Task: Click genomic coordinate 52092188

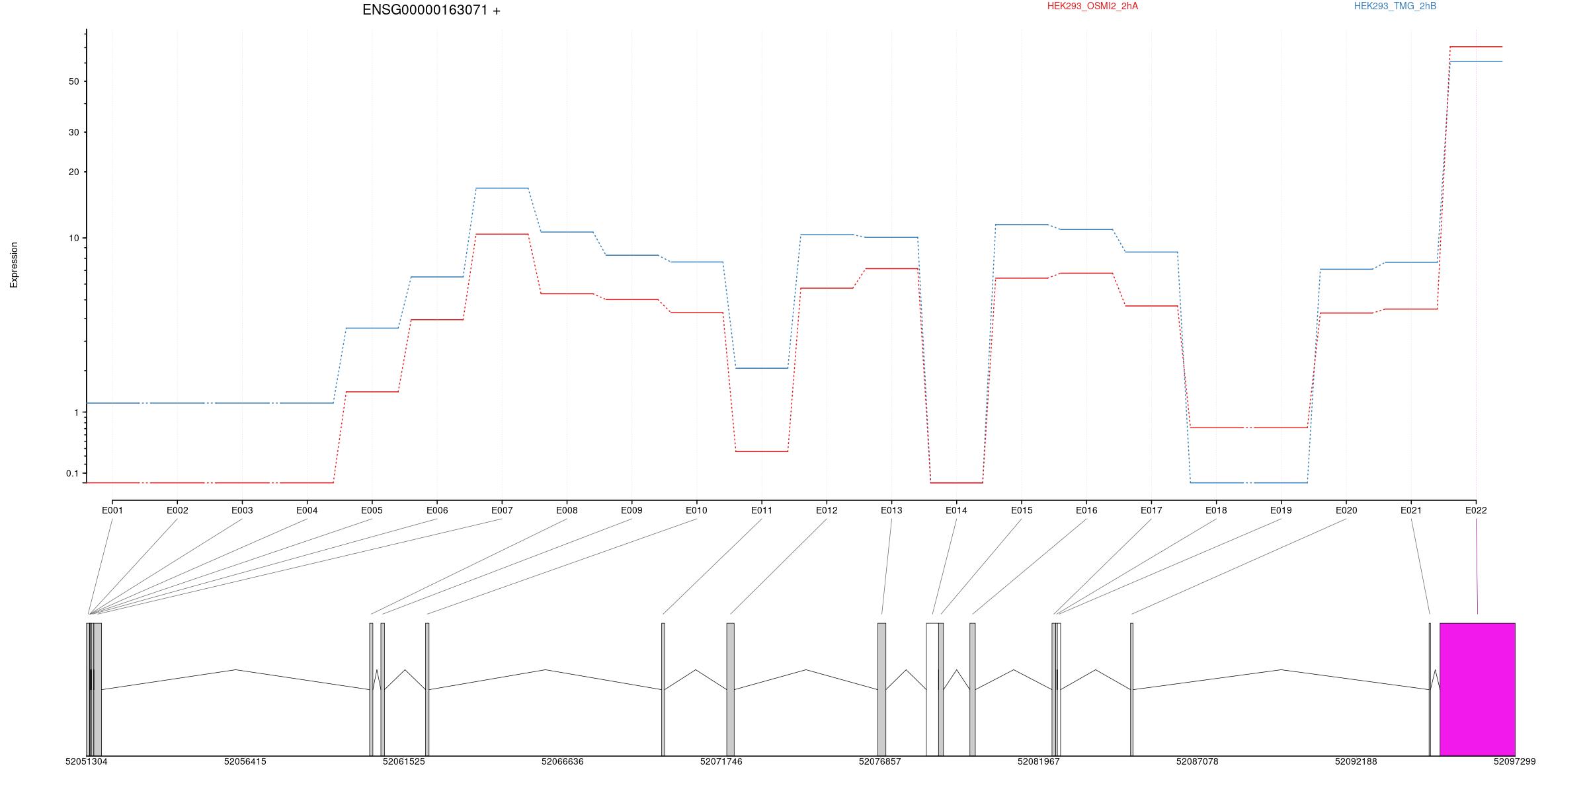Action: (1356, 761)
